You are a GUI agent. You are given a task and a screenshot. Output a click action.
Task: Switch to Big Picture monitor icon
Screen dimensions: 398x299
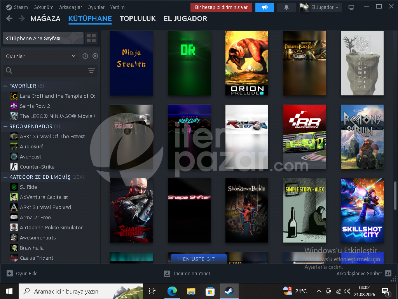(x=351, y=7)
